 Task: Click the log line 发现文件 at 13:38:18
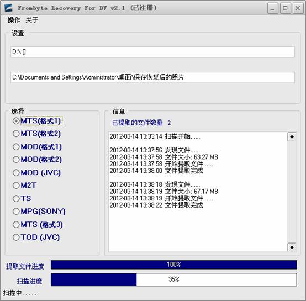[x=155, y=184]
